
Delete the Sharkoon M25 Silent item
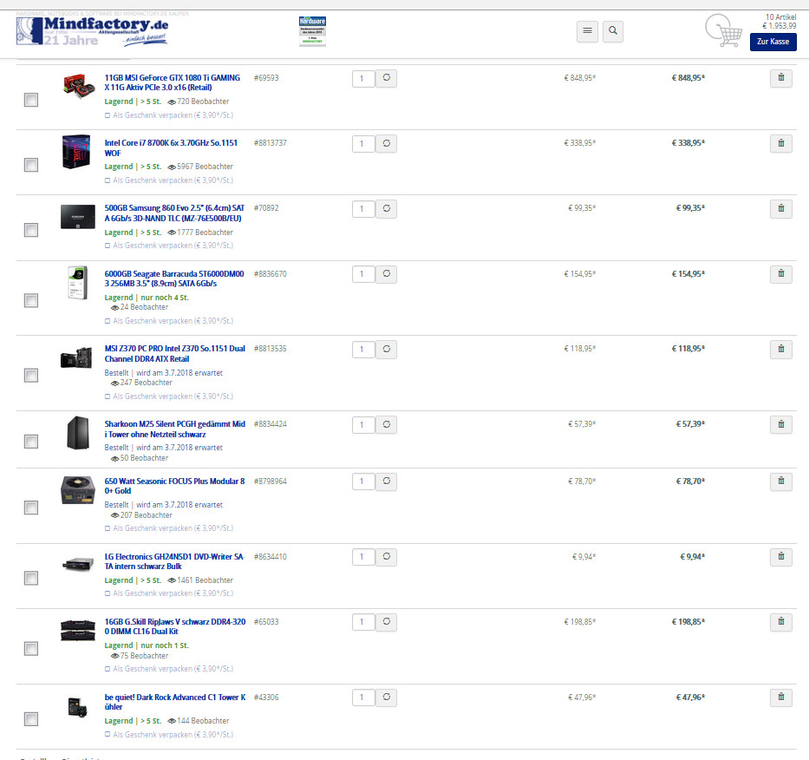[781, 424]
